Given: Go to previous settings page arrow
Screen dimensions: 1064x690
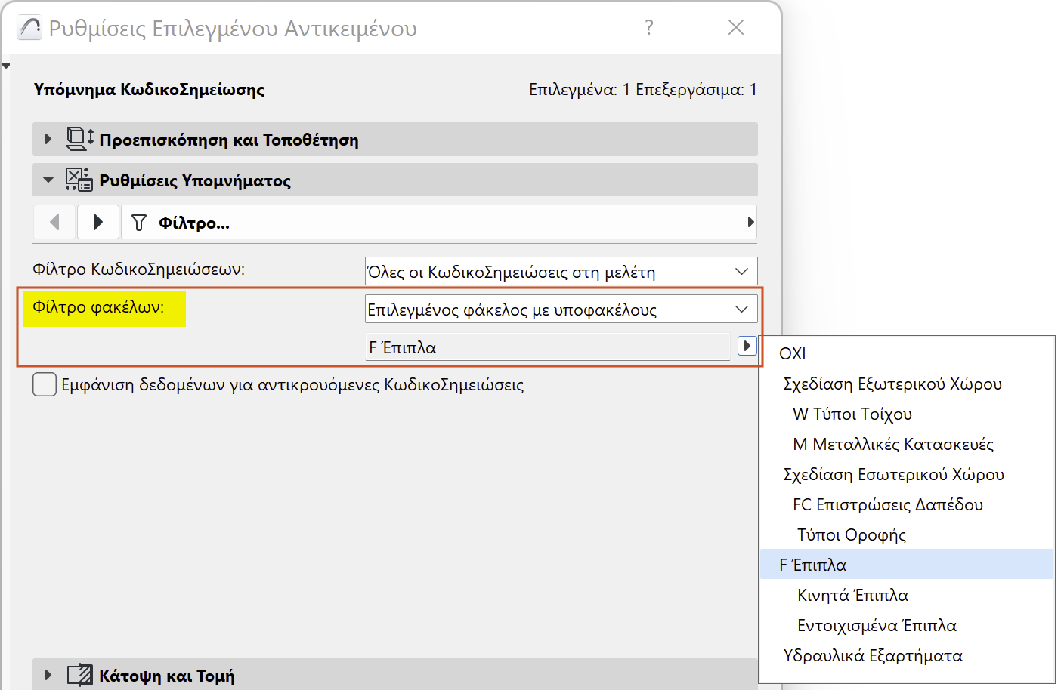Looking at the screenshot, I should coord(54,223).
